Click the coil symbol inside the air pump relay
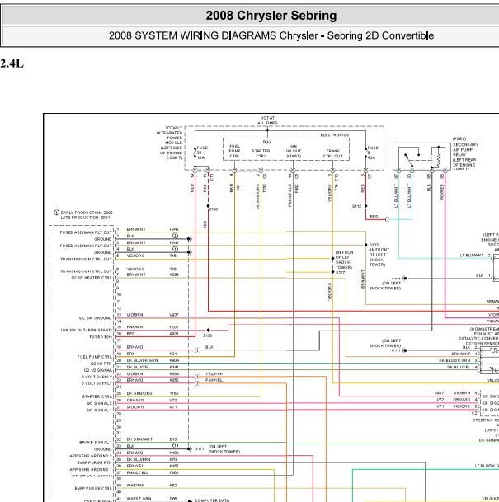 tap(437, 159)
